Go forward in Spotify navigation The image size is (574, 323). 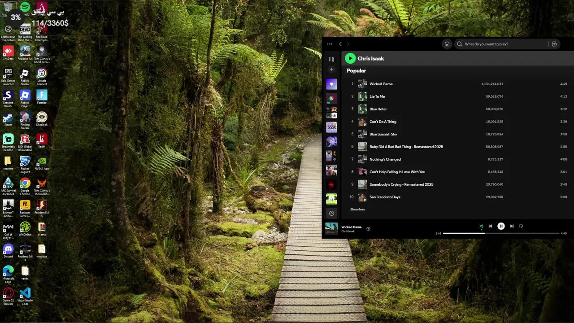(348, 44)
